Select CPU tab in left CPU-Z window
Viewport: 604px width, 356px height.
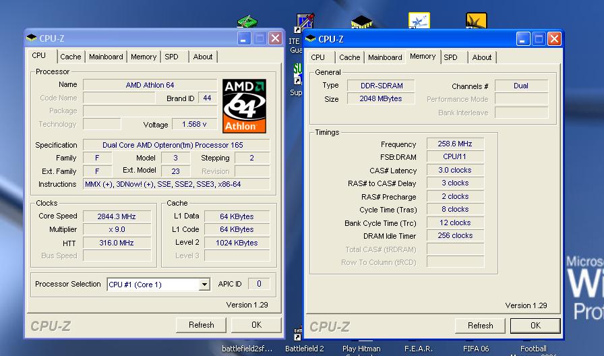pos(39,55)
